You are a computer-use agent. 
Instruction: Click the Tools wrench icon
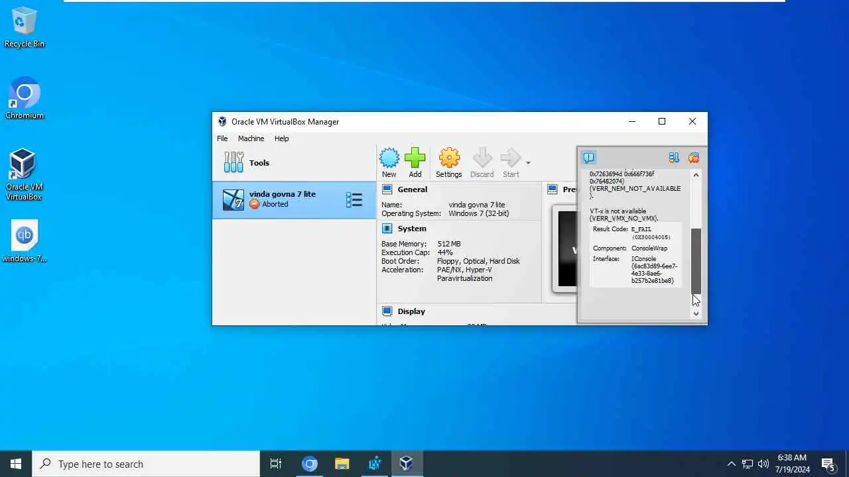coord(233,162)
